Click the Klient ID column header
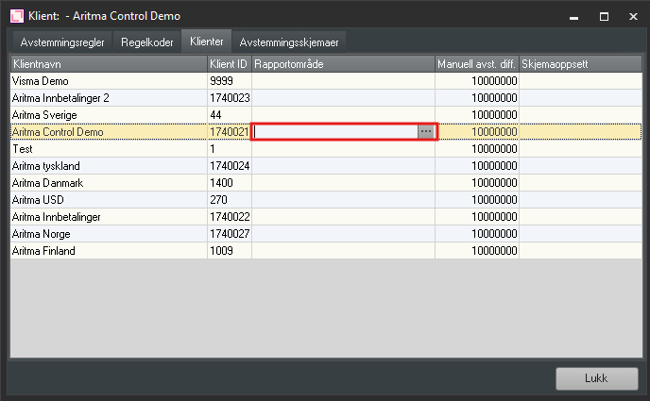Image resolution: width=650 pixels, height=401 pixels. coord(229,63)
